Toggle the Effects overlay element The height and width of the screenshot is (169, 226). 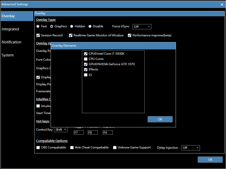tap(86, 70)
